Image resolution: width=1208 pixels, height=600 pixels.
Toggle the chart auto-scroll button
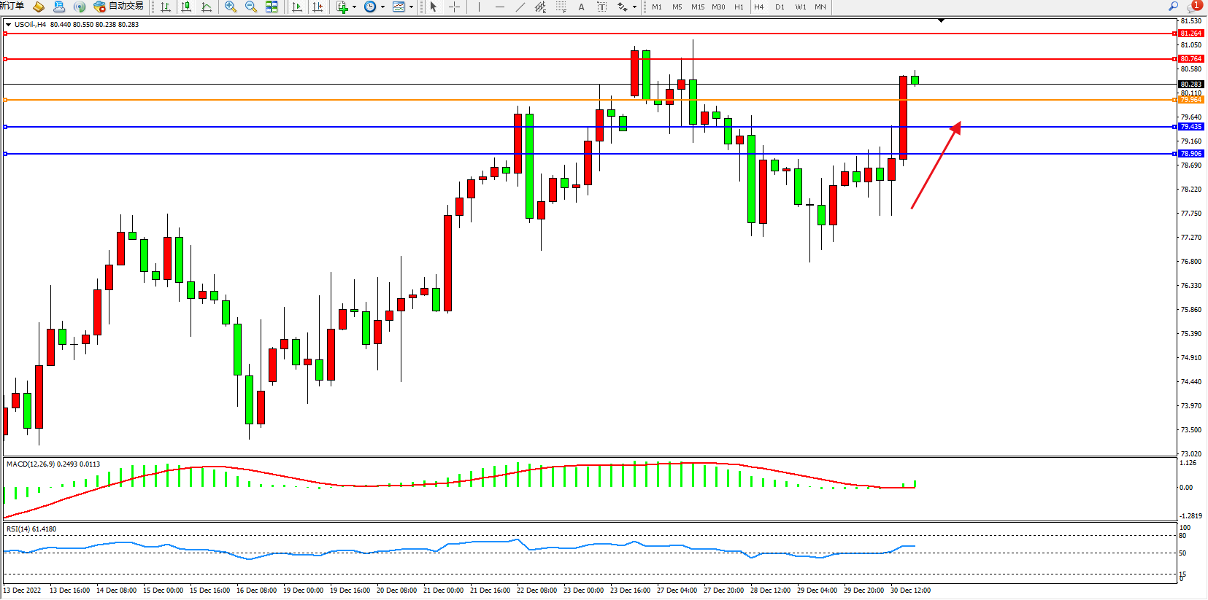(297, 7)
